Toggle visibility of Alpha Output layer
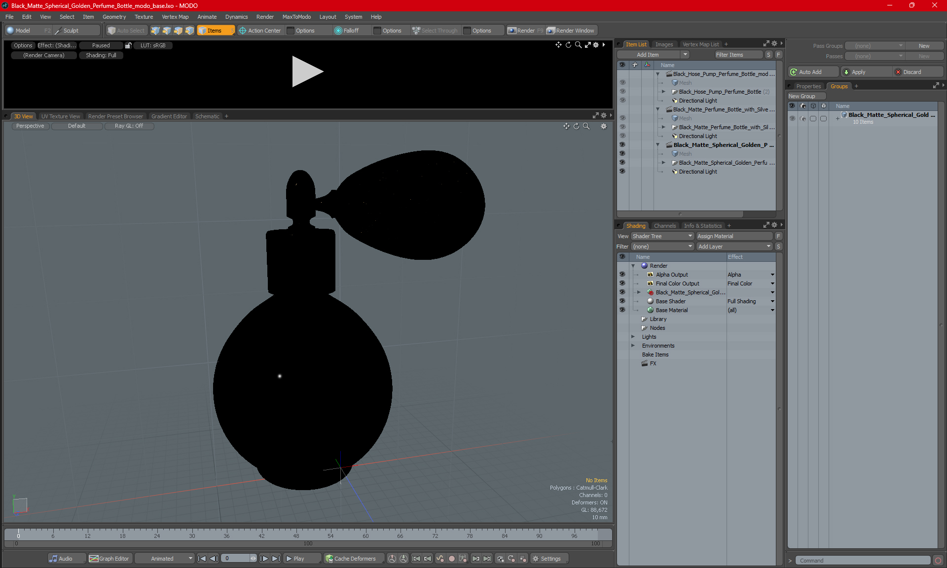947x568 pixels. pyautogui.click(x=622, y=274)
